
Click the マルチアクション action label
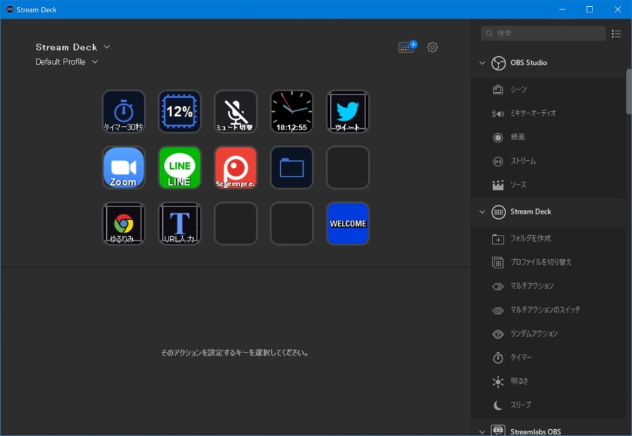coord(532,286)
